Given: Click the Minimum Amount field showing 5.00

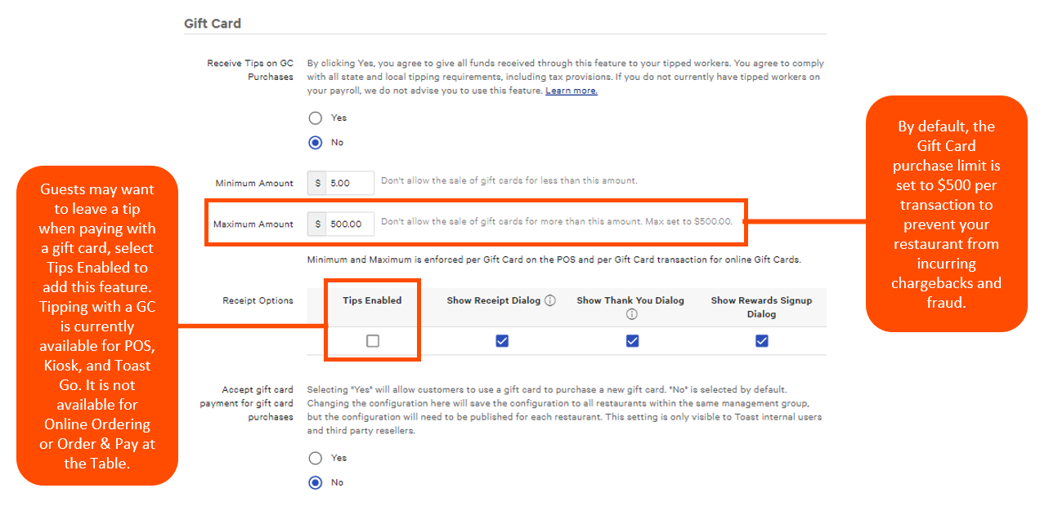Looking at the screenshot, I should pyautogui.click(x=350, y=183).
